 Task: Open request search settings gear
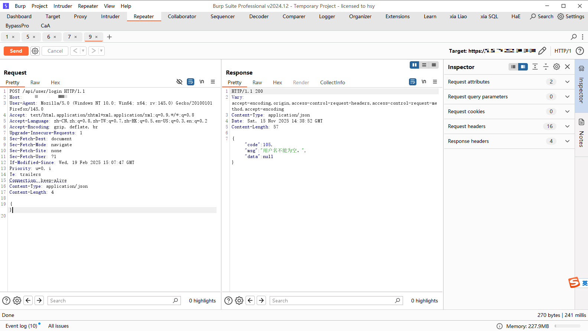(x=17, y=301)
